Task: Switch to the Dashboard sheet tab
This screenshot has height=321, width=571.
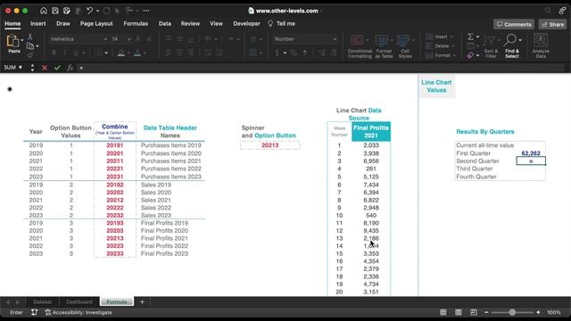Action: click(79, 301)
